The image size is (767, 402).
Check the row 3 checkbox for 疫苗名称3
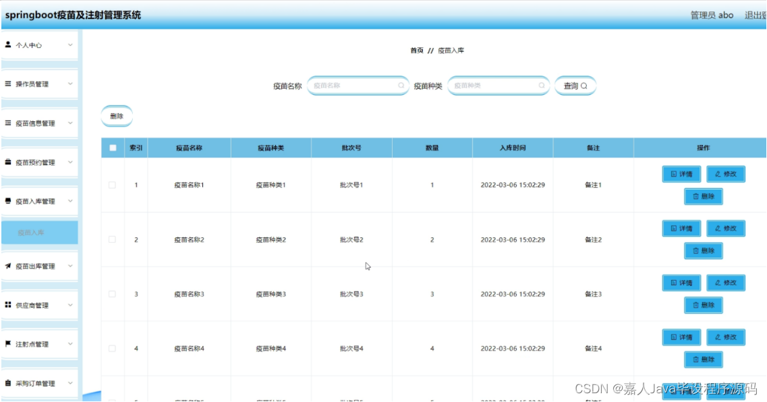click(112, 294)
